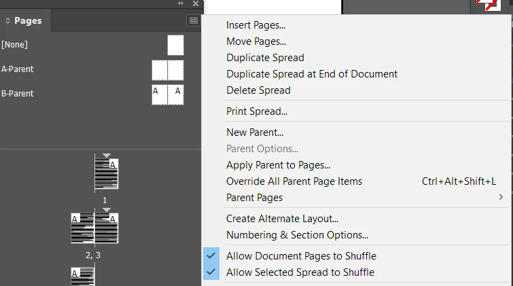Toggle Allow Document Pages to Shuffle

point(301,256)
